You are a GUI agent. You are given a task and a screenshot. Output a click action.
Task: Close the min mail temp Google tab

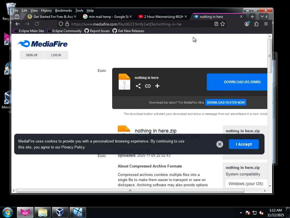tap(131, 16)
